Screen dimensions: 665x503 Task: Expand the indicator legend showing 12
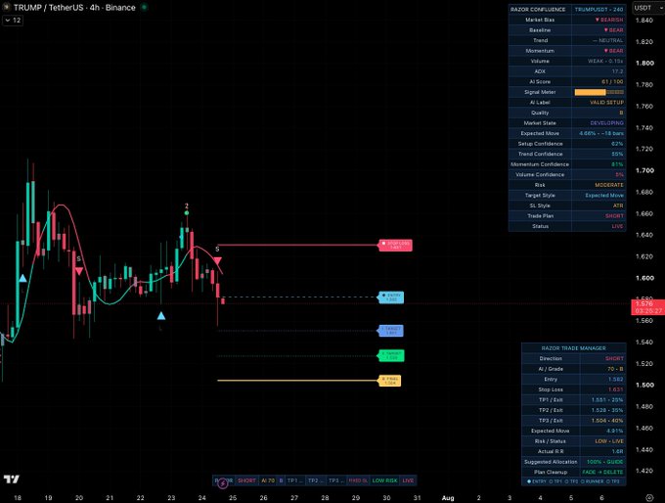[x=13, y=20]
